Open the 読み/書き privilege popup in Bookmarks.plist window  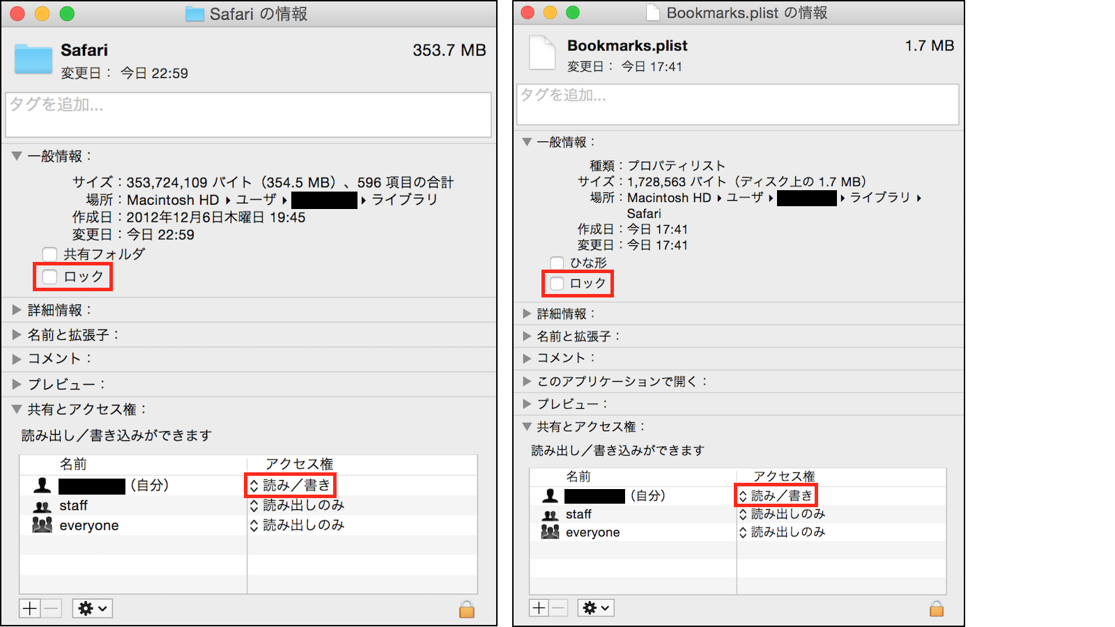[x=776, y=495]
